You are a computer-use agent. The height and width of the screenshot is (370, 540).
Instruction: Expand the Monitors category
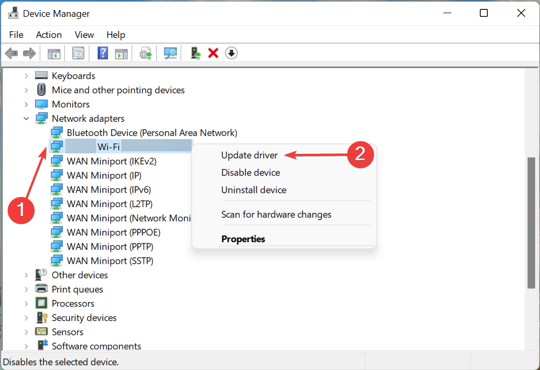click(26, 104)
